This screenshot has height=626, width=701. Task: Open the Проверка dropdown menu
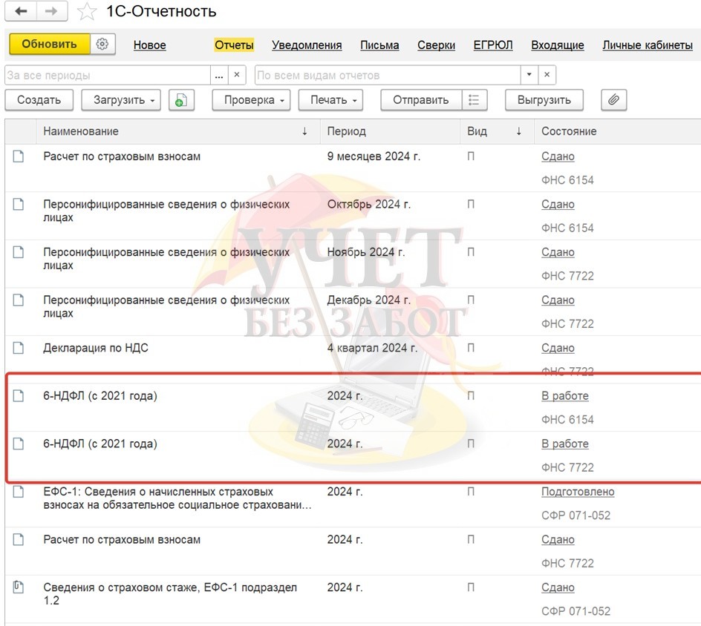pos(251,100)
